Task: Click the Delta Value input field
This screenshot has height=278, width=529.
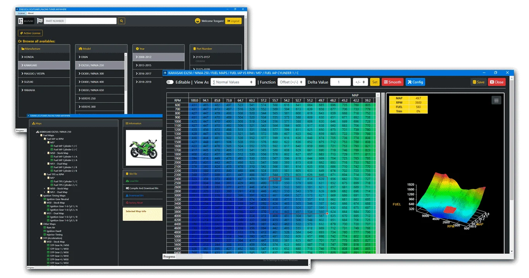Action: (338, 82)
